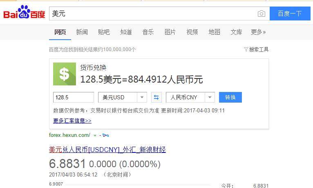313x188 pixels.
Task: Open the 知道 tab
Action: [x=126, y=32]
